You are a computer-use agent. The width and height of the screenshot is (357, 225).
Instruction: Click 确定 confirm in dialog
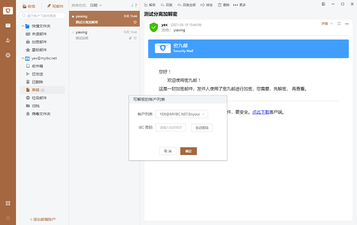pos(189,151)
